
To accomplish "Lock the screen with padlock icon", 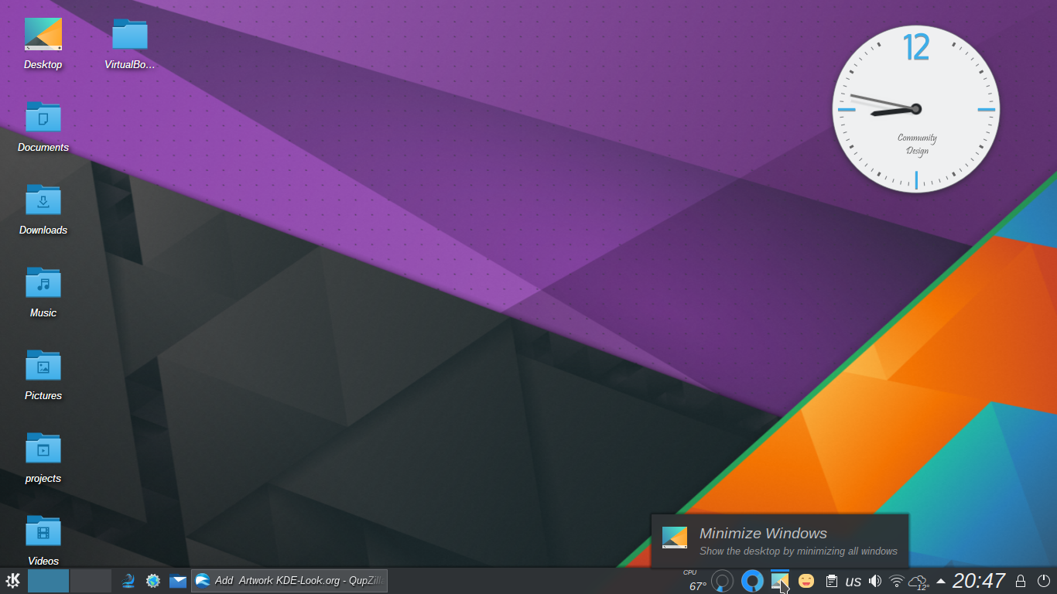I will tap(1021, 581).
